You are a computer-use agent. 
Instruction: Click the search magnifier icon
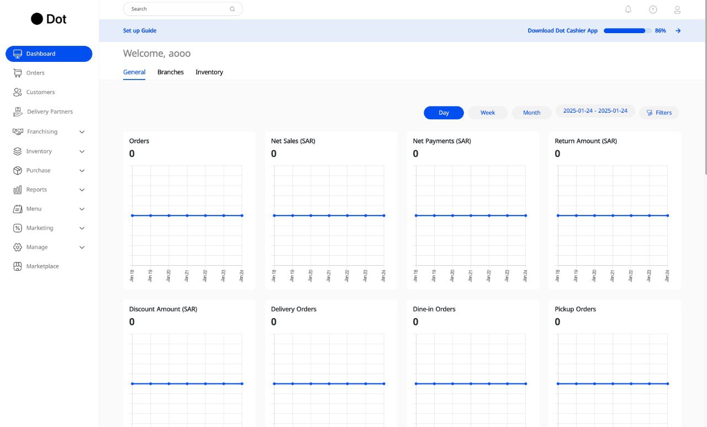pos(232,9)
